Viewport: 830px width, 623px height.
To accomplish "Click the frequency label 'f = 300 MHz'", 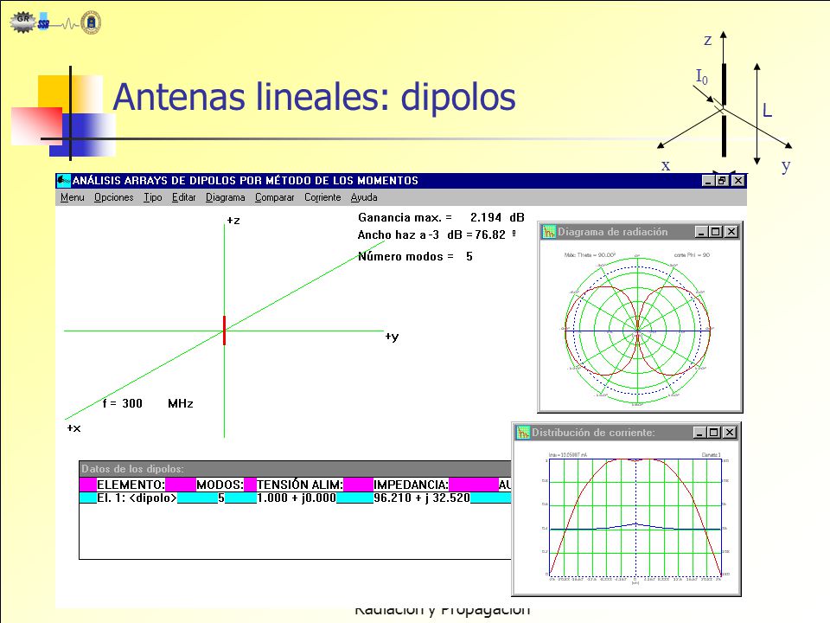I will point(148,404).
